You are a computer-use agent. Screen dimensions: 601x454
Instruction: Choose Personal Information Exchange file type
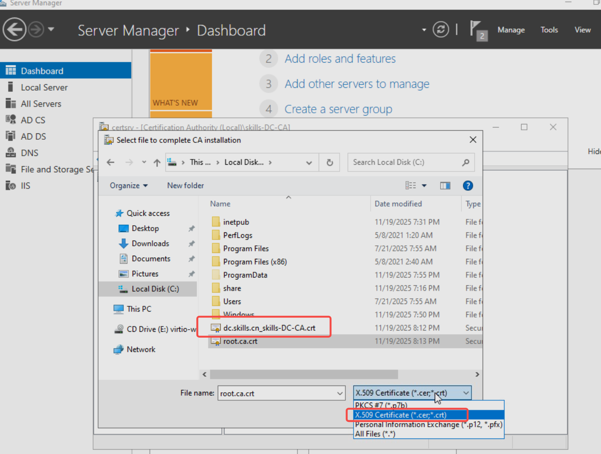point(429,424)
